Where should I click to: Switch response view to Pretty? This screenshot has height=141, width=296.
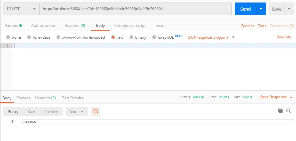[x=13, y=111]
